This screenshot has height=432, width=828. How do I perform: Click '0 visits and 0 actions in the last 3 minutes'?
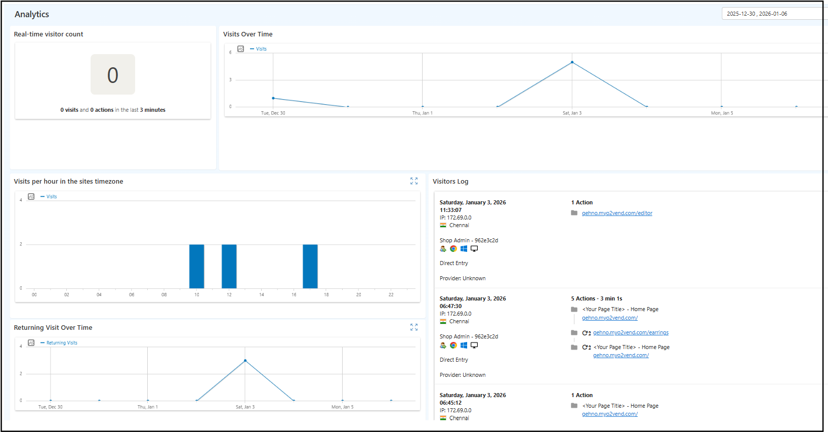point(113,110)
